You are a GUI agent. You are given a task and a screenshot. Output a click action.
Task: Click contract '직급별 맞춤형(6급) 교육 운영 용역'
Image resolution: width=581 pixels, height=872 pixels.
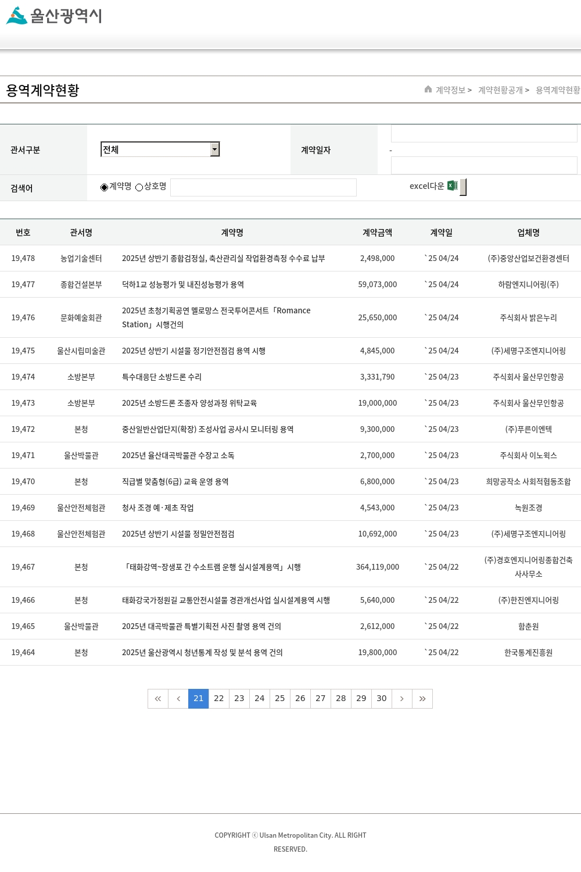coord(175,482)
